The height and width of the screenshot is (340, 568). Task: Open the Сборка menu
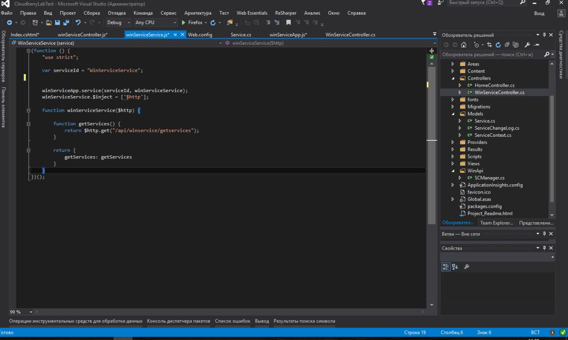pos(91,13)
